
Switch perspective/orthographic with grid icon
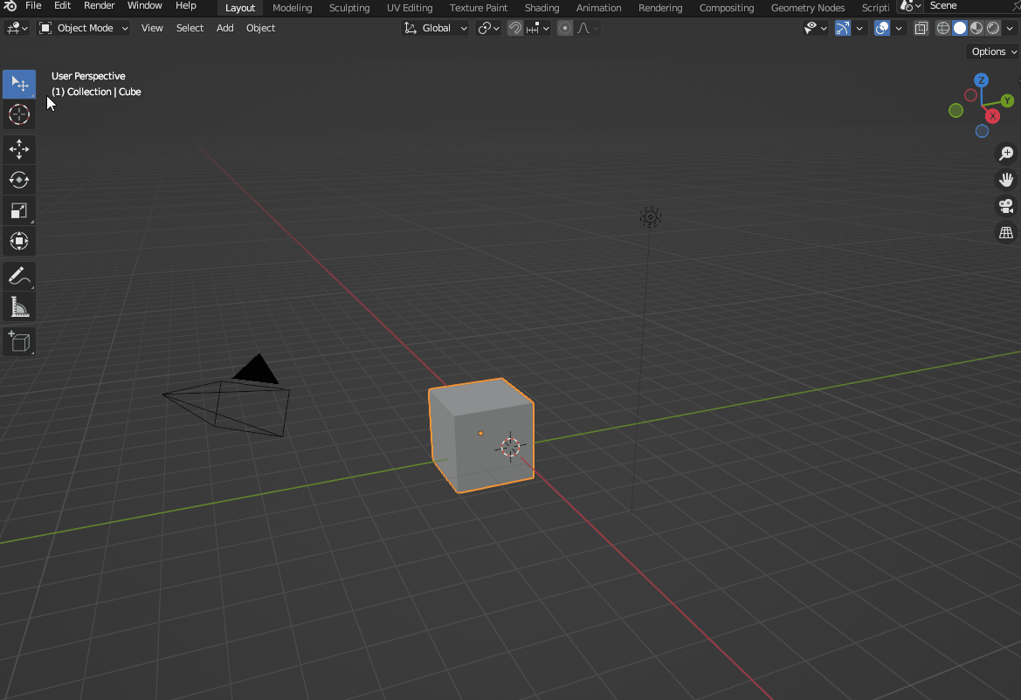[x=1006, y=232]
